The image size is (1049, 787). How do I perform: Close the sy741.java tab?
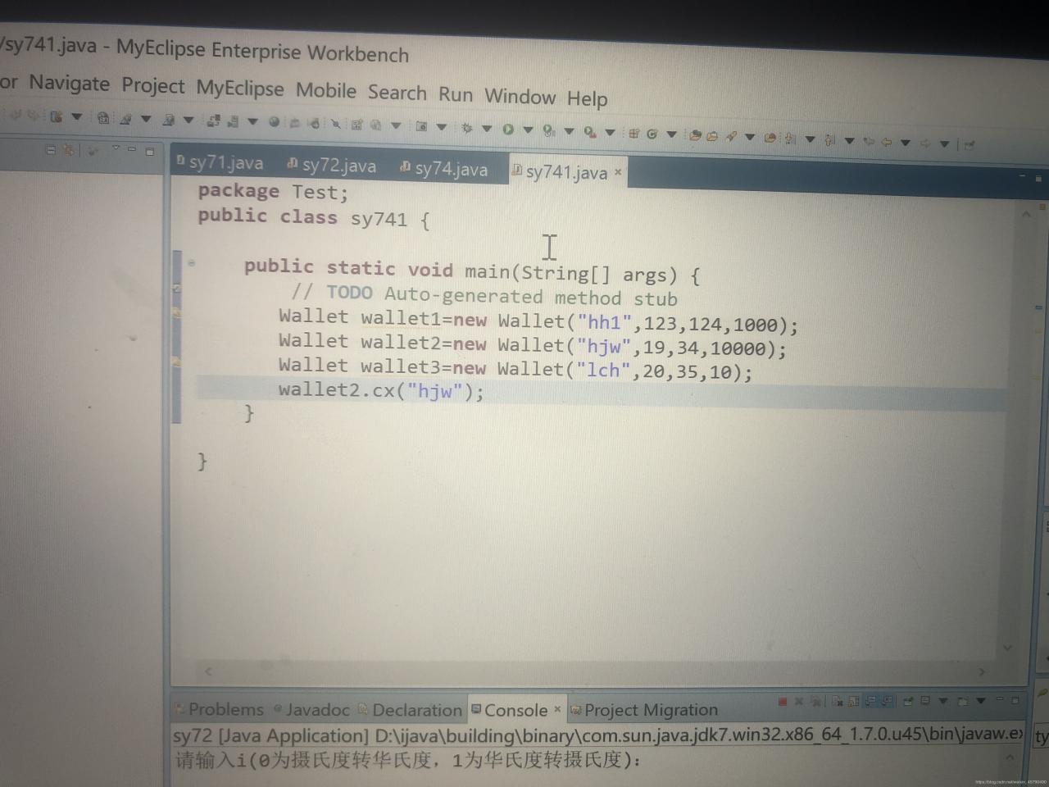(618, 172)
